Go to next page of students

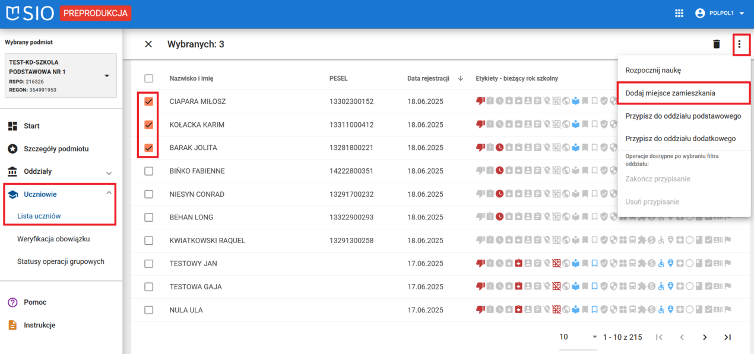[705, 337]
